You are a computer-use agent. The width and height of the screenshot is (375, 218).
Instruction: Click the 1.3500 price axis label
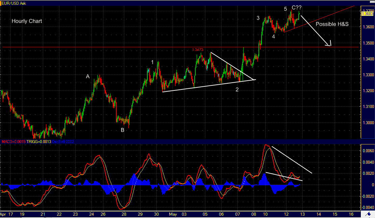[x=368, y=43]
